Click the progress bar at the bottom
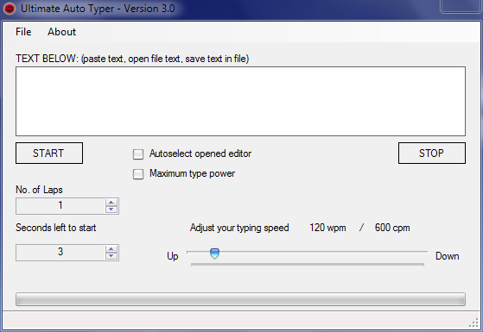 click(x=240, y=299)
